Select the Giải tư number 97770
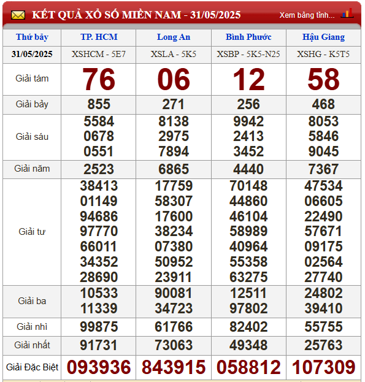Viewport: 365px width, 382px height. pos(99,231)
